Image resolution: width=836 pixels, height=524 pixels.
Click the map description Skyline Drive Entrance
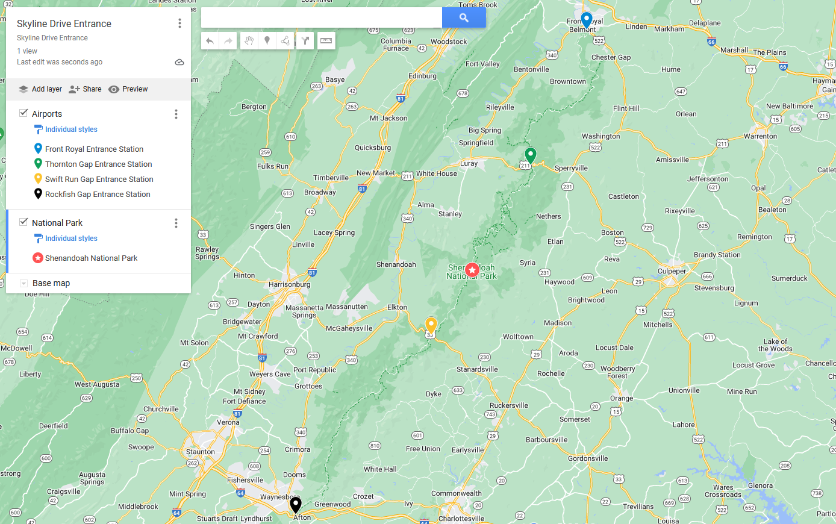coord(52,38)
